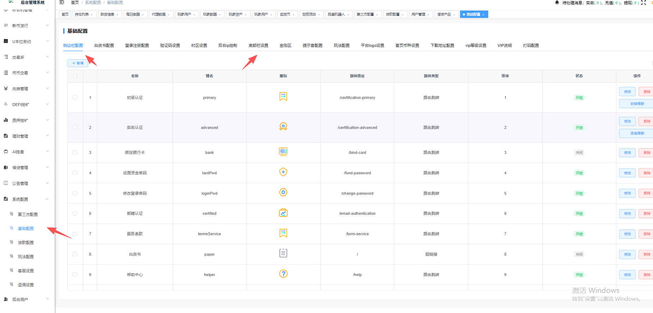Open the notification bell icon
653x313 pixels.
point(557,2)
